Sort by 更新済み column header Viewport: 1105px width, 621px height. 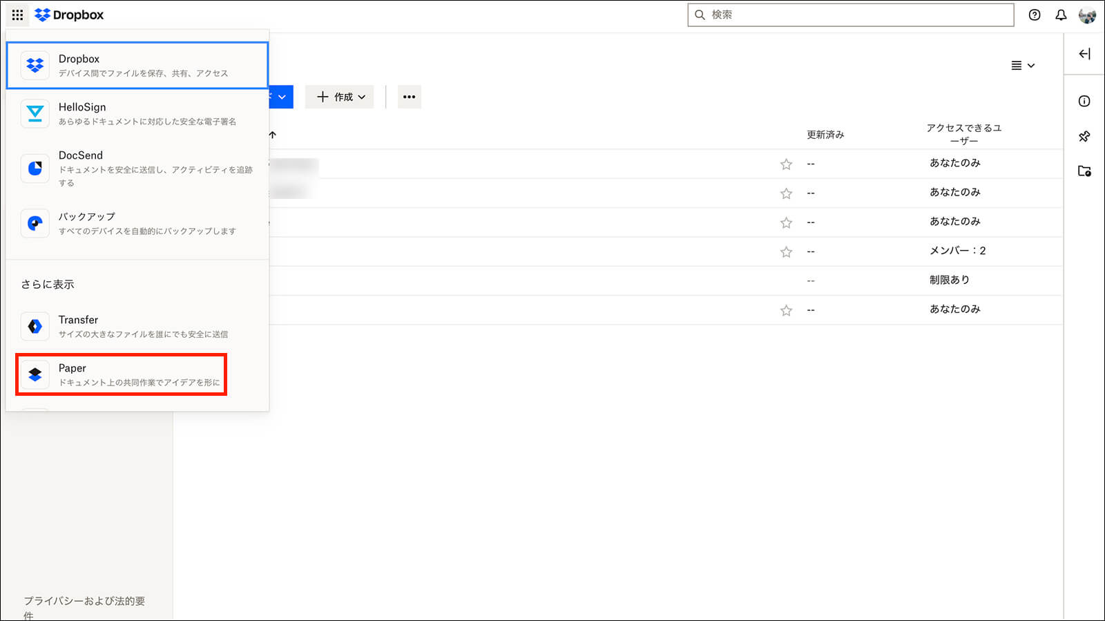pos(825,135)
